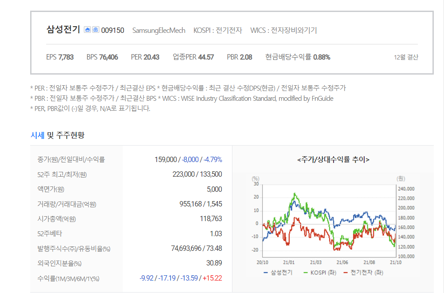Click the 종가(원)/전일대비/수익률 row label
This screenshot has width=444, height=293.
[71, 160]
